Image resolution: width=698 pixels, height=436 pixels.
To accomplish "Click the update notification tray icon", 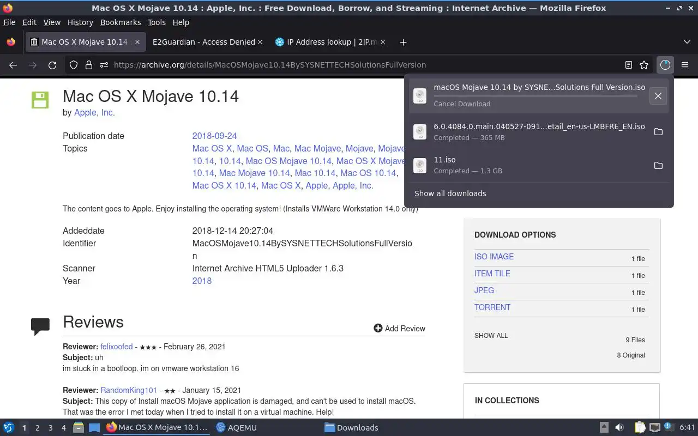I will [669, 428].
